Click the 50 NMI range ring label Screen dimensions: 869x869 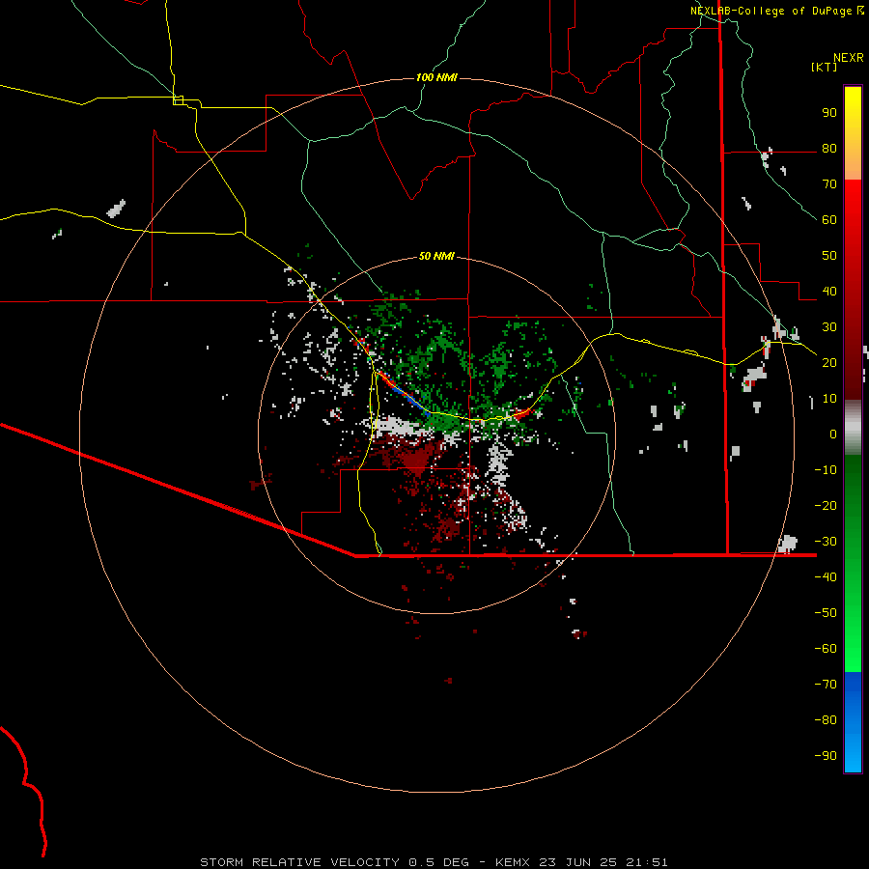click(x=436, y=256)
